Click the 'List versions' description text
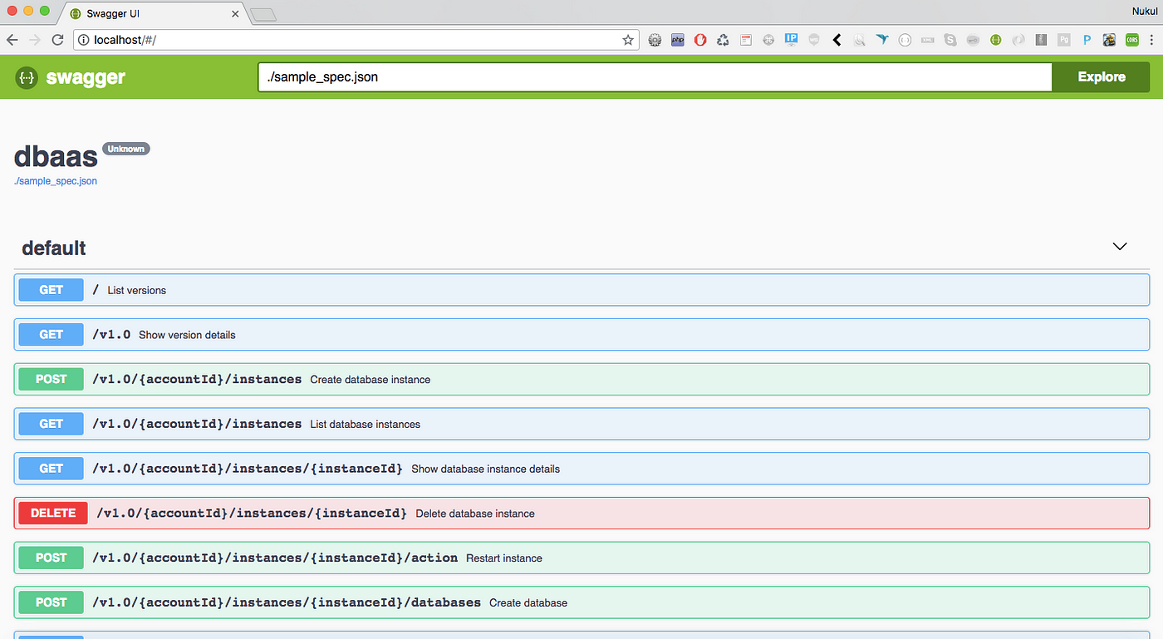Viewport: 1163px width, 639px height. (x=137, y=290)
